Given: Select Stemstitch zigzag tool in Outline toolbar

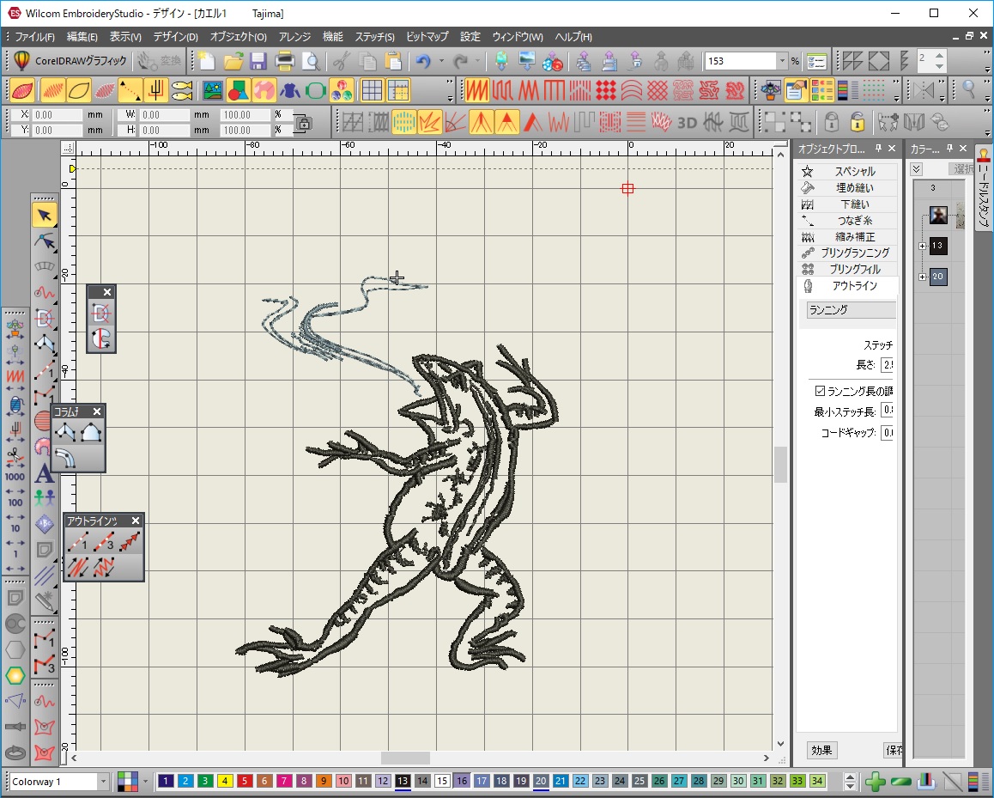Looking at the screenshot, I should coord(103,566).
